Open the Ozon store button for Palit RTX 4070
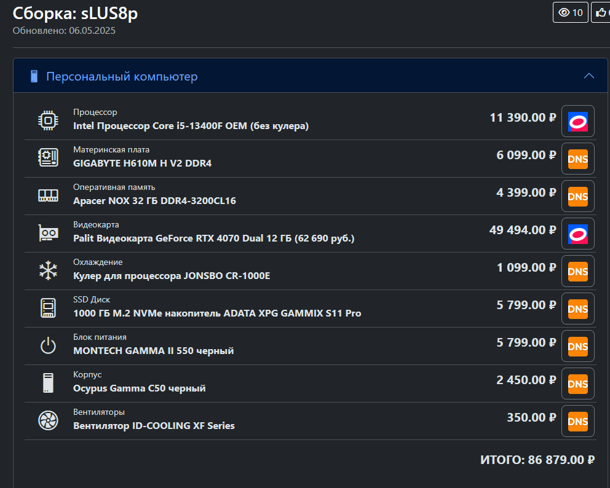This screenshot has height=488, width=610. [577, 234]
